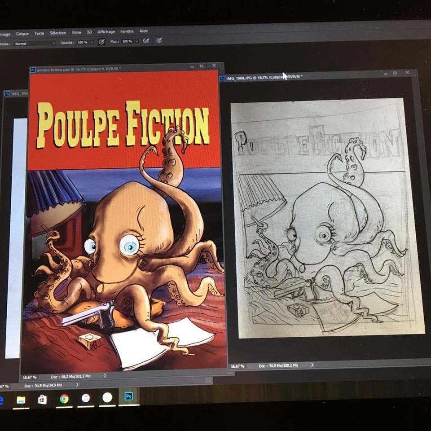
Task: Maximize the IMG_1908.JPG document window
Action: (x=395, y=73)
